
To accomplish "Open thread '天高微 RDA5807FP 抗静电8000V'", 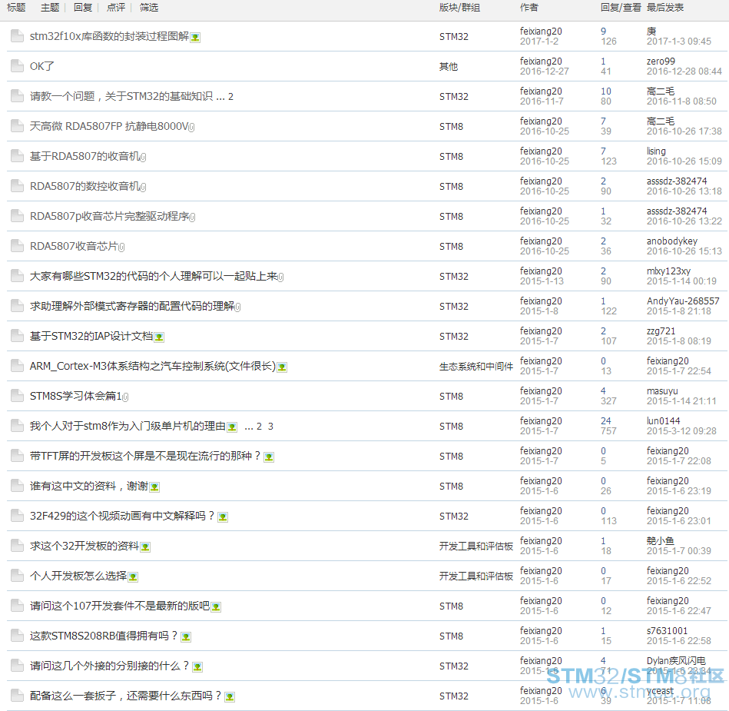I will click(x=109, y=126).
